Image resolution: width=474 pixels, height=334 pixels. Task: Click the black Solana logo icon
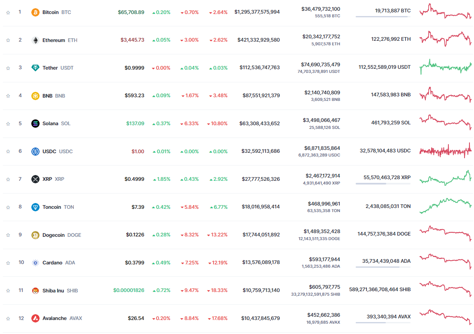coord(35,124)
